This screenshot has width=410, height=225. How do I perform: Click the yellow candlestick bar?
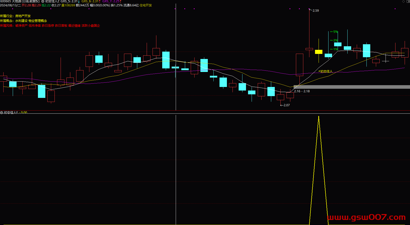coord(319,52)
